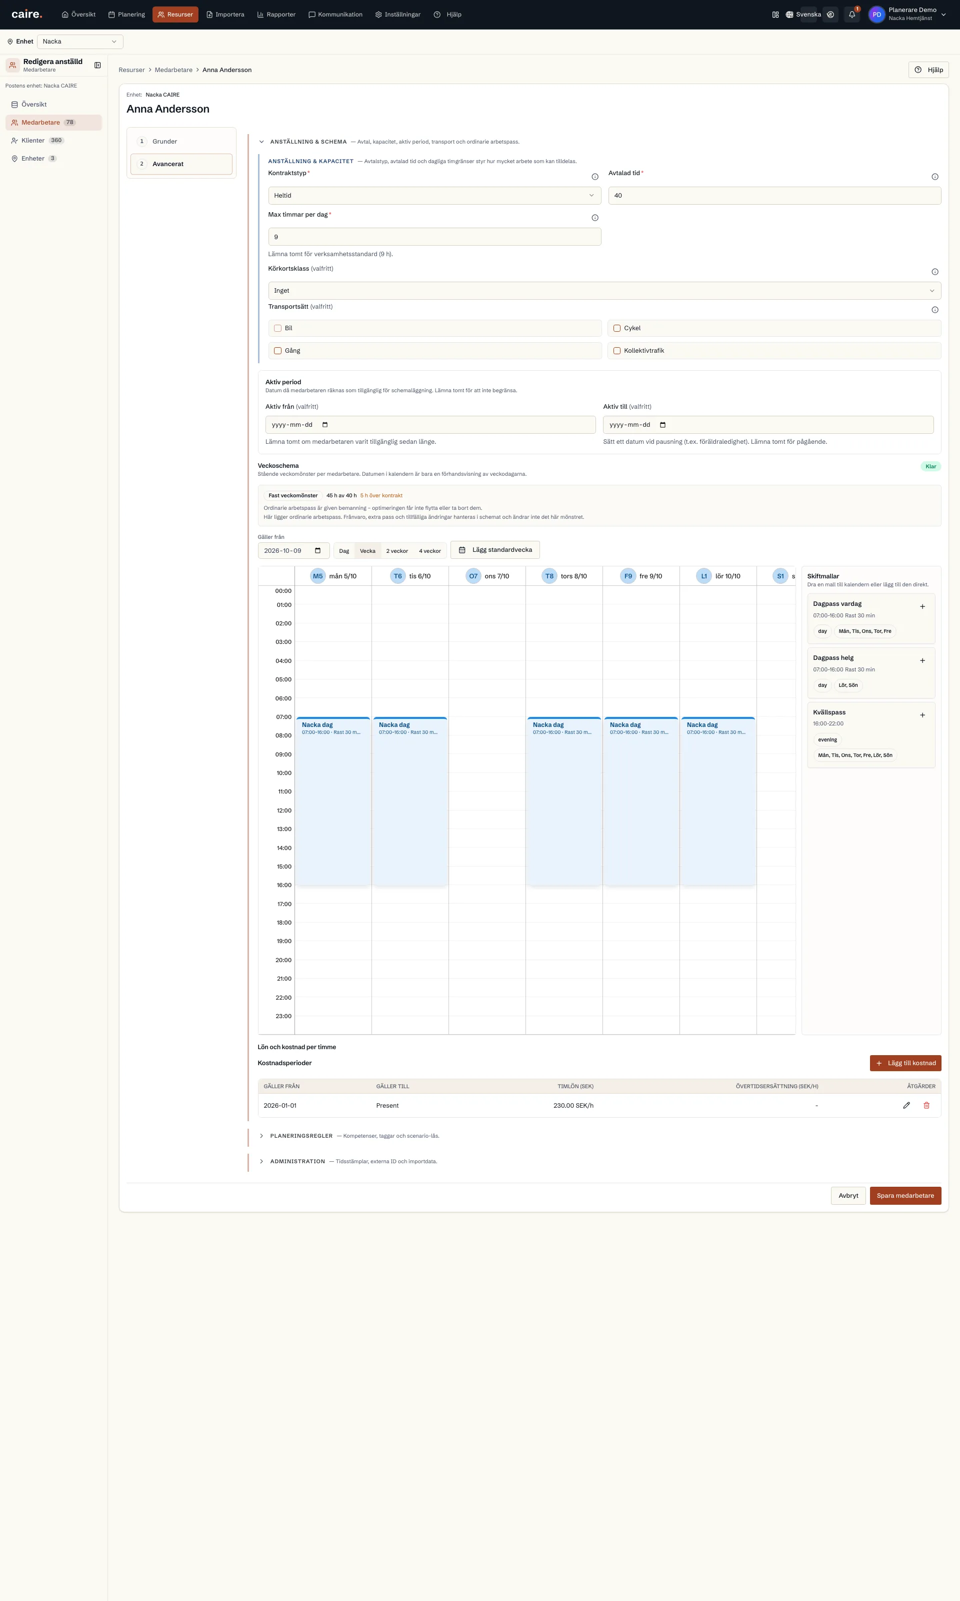Click Spara medarbetare button
The image size is (960, 1601).
click(x=905, y=1196)
